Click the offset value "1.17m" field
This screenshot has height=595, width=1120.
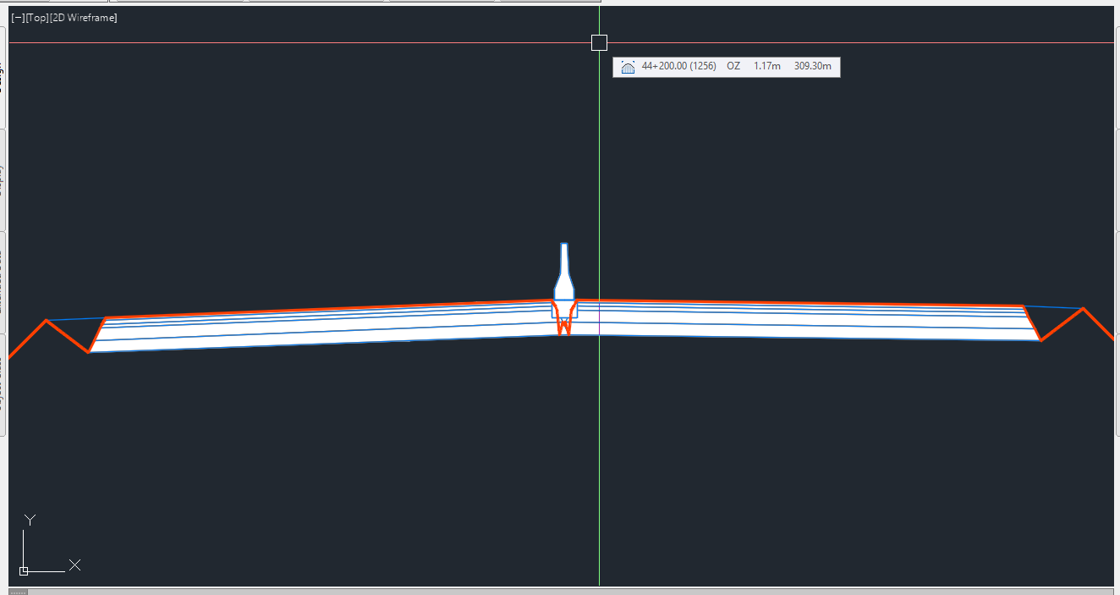[768, 66]
